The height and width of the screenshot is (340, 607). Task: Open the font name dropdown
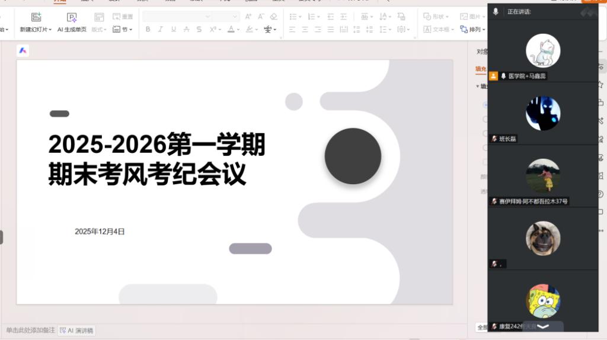[177, 17]
